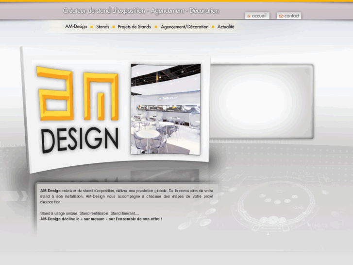The image size is (353, 265).
Task: Click yellow bullet before Projets de Stands
Action: pos(114,27)
